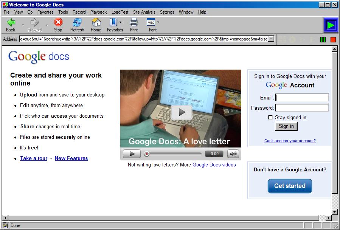
Task: Expand the Address bar URL dropdown
Action: coord(271,39)
